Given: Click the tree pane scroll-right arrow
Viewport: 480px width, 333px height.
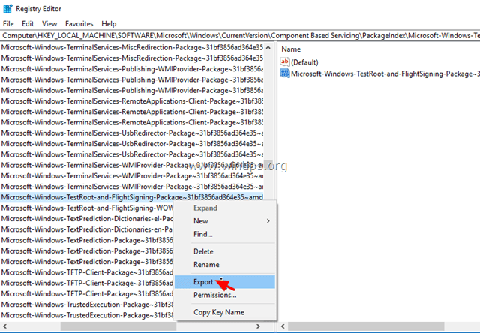Looking at the screenshot, I should click(x=258, y=326).
